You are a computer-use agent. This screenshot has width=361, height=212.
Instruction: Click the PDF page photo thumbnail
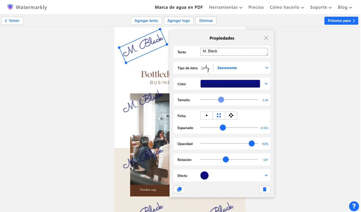point(150,139)
